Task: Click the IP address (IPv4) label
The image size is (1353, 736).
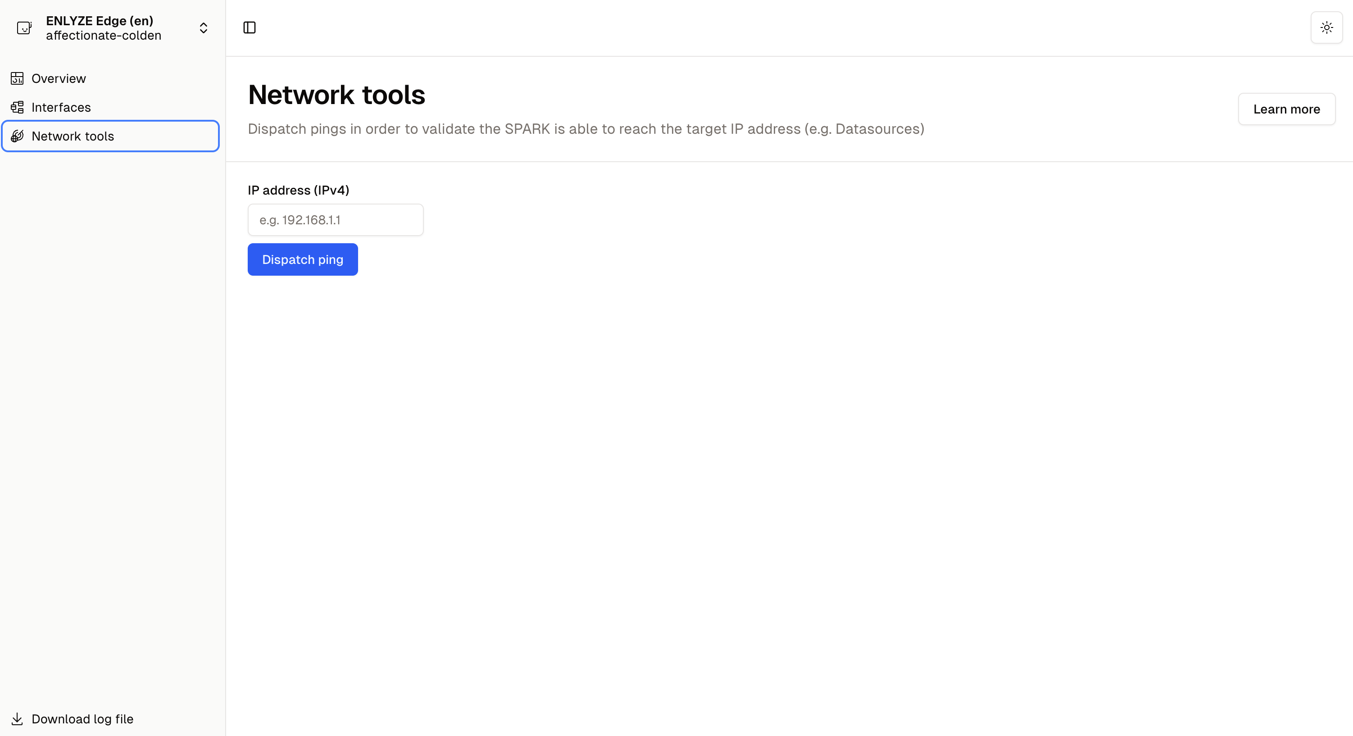Action: [298, 190]
